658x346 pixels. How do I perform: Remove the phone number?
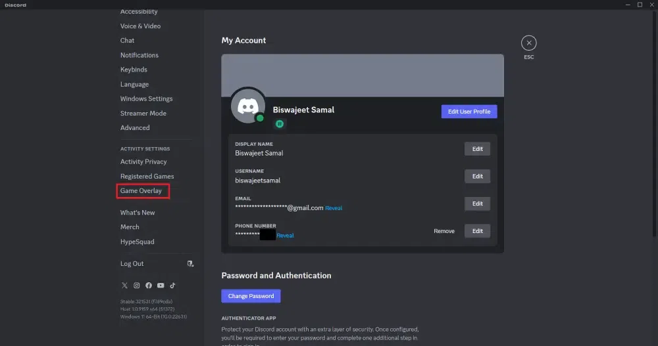pos(444,231)
